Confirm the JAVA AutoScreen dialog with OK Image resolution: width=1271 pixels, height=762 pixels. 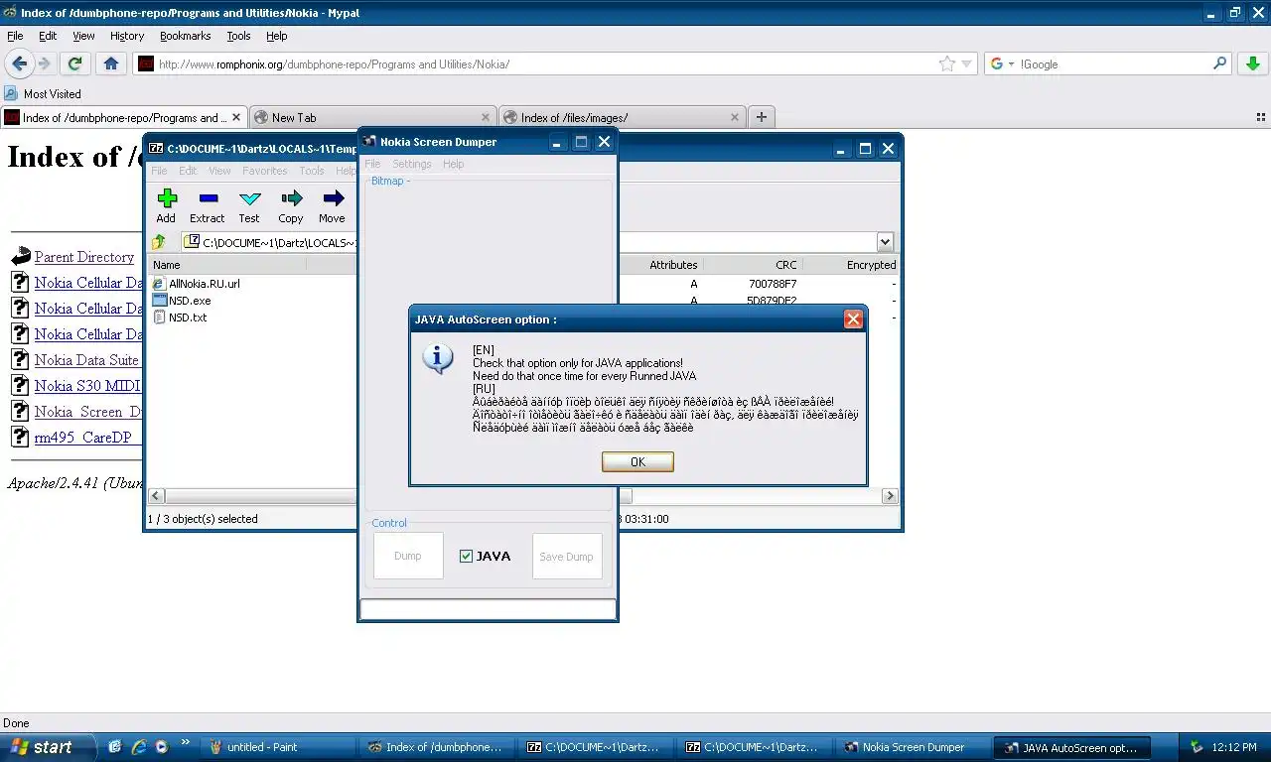coord(637,461)
